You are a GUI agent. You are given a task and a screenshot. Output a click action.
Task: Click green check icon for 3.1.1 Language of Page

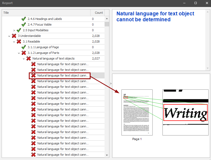pos(24,47)
